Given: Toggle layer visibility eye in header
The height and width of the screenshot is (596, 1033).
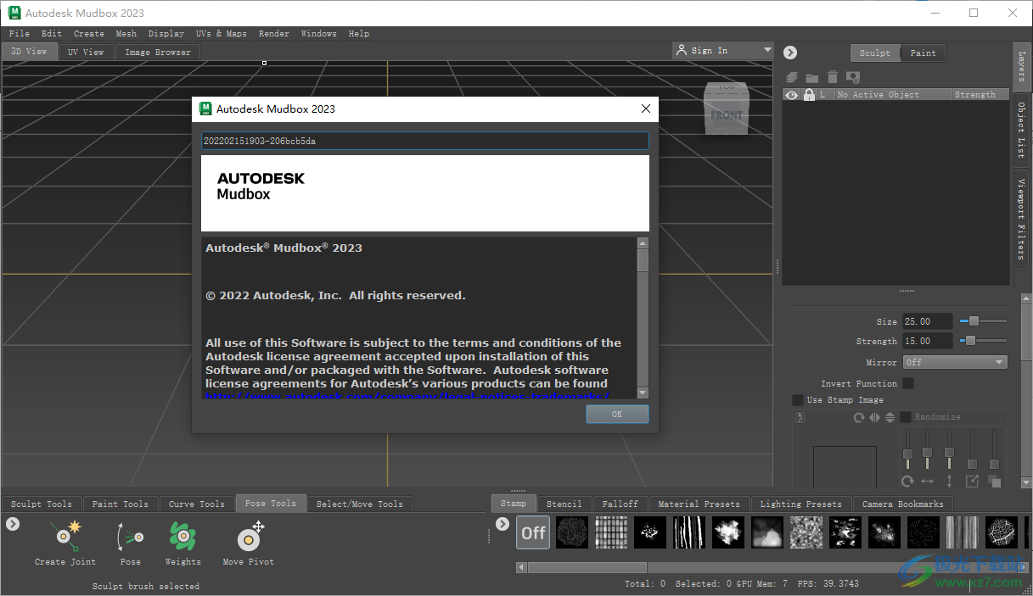Looking at the screenshot, I should 792,95.
